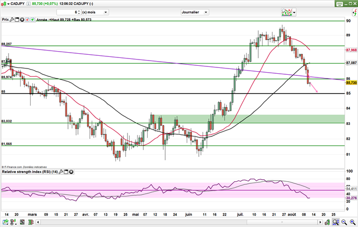Viewport: 358px width, 227px height.
Task: Click the zoom in magnifier
Action: click(353, 222)
